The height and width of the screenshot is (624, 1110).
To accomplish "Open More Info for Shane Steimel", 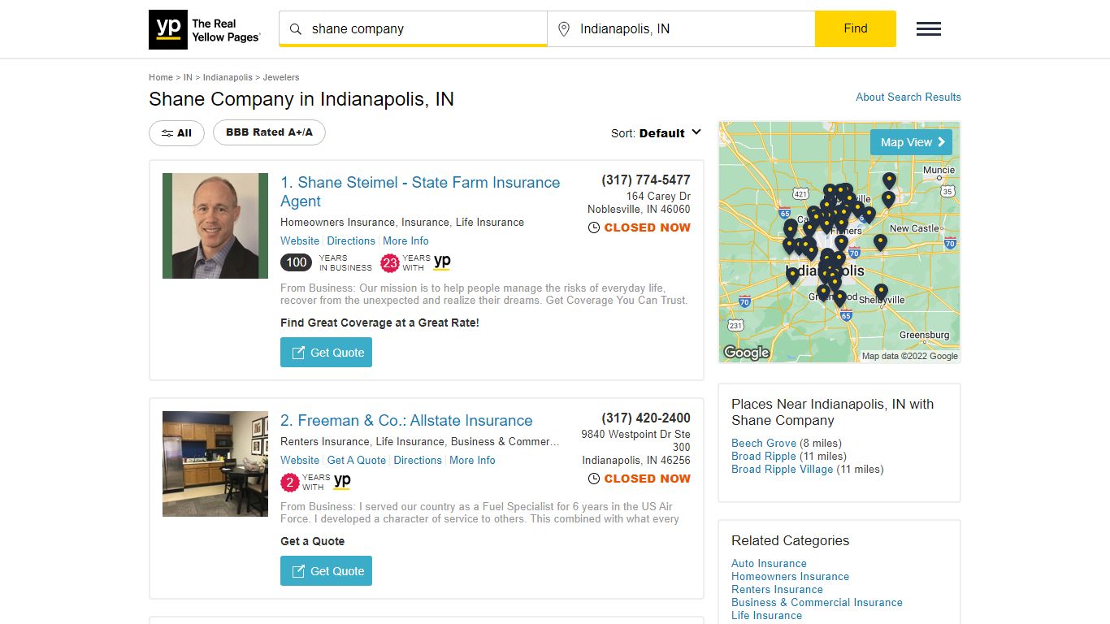I will click(405, 240).
